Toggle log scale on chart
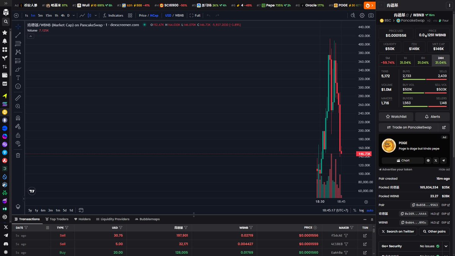 click(361, 210)
